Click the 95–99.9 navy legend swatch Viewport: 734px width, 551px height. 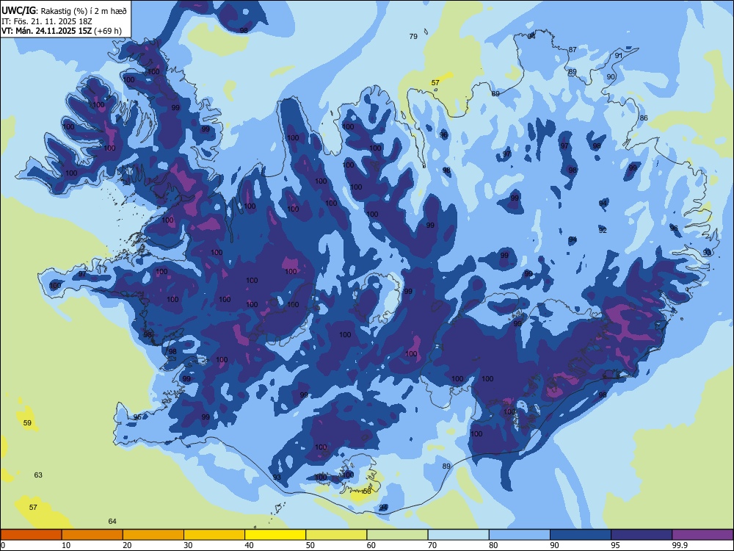[x=642, y=535]
